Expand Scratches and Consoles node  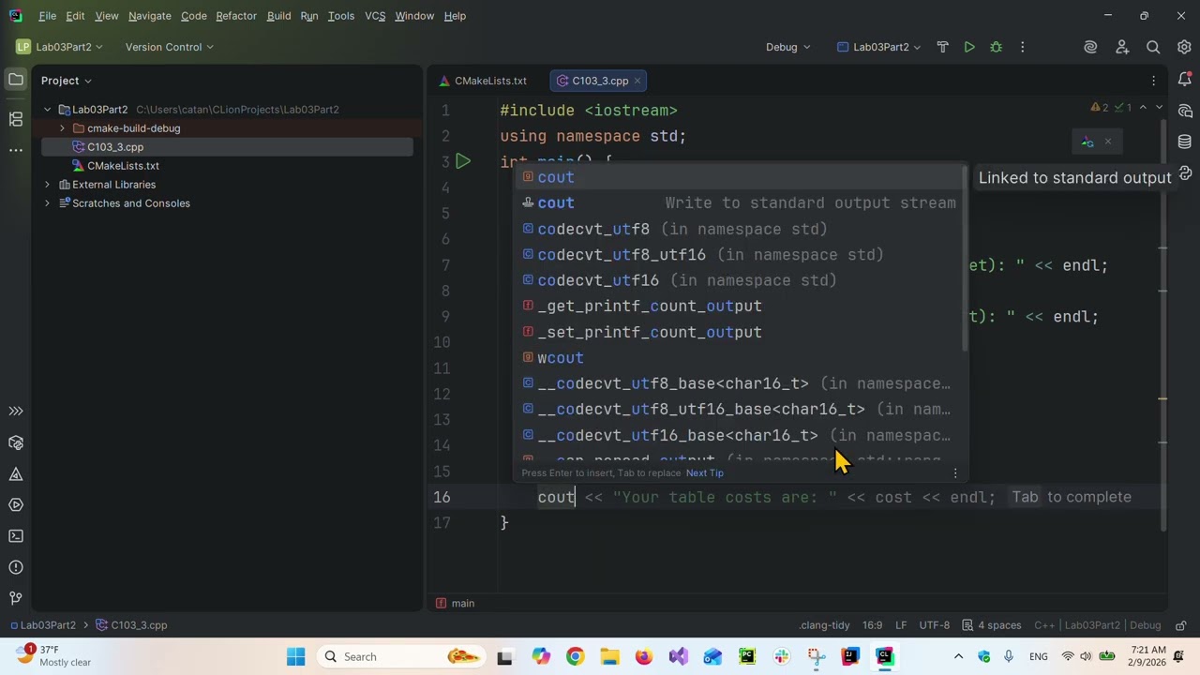(x=47, y=203)
